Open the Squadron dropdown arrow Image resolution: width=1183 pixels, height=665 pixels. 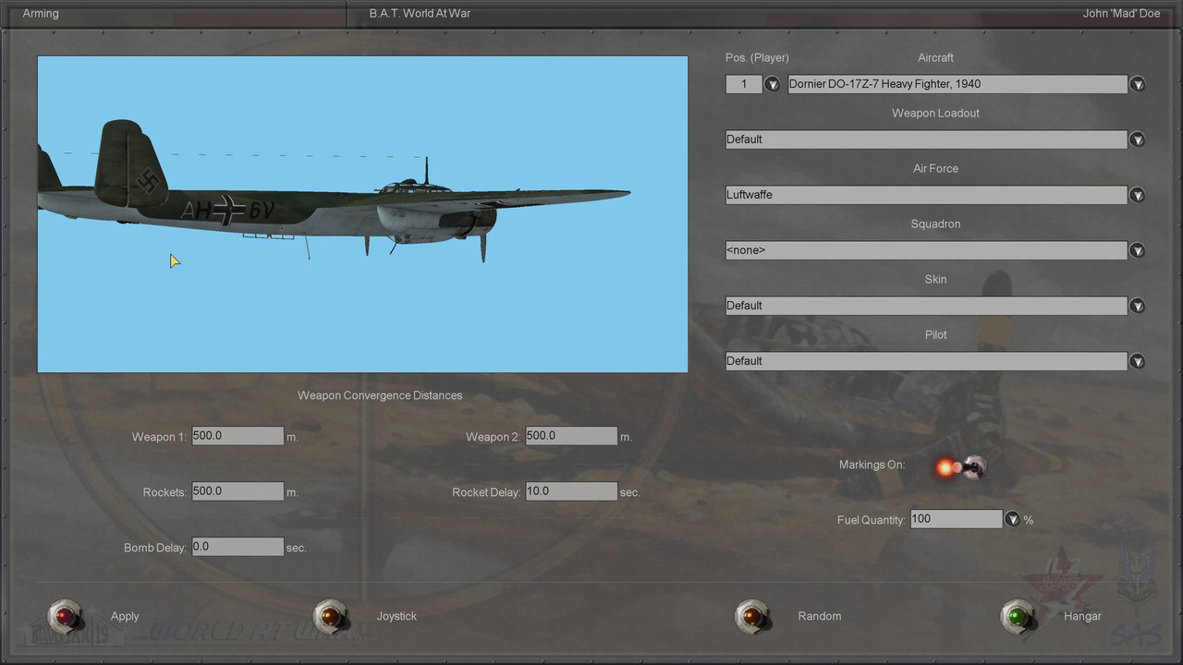point(1138,250)
